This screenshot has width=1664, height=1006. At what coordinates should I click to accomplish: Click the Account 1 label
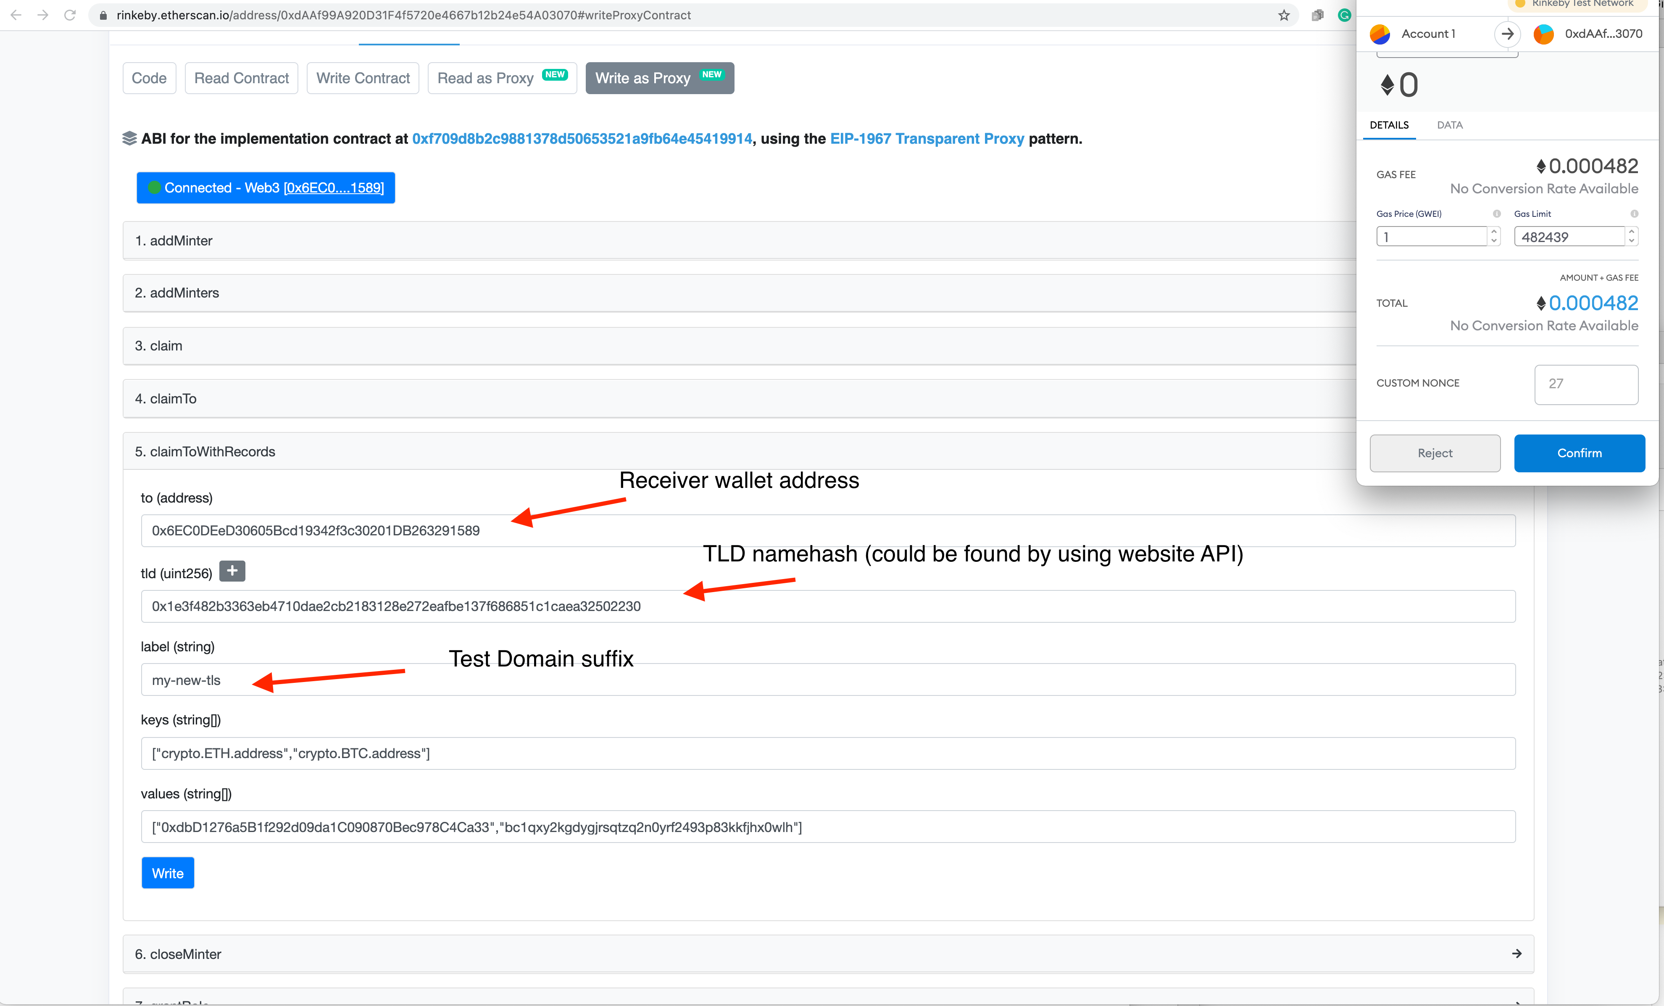pyautogui.click(x=1428, y=34)
